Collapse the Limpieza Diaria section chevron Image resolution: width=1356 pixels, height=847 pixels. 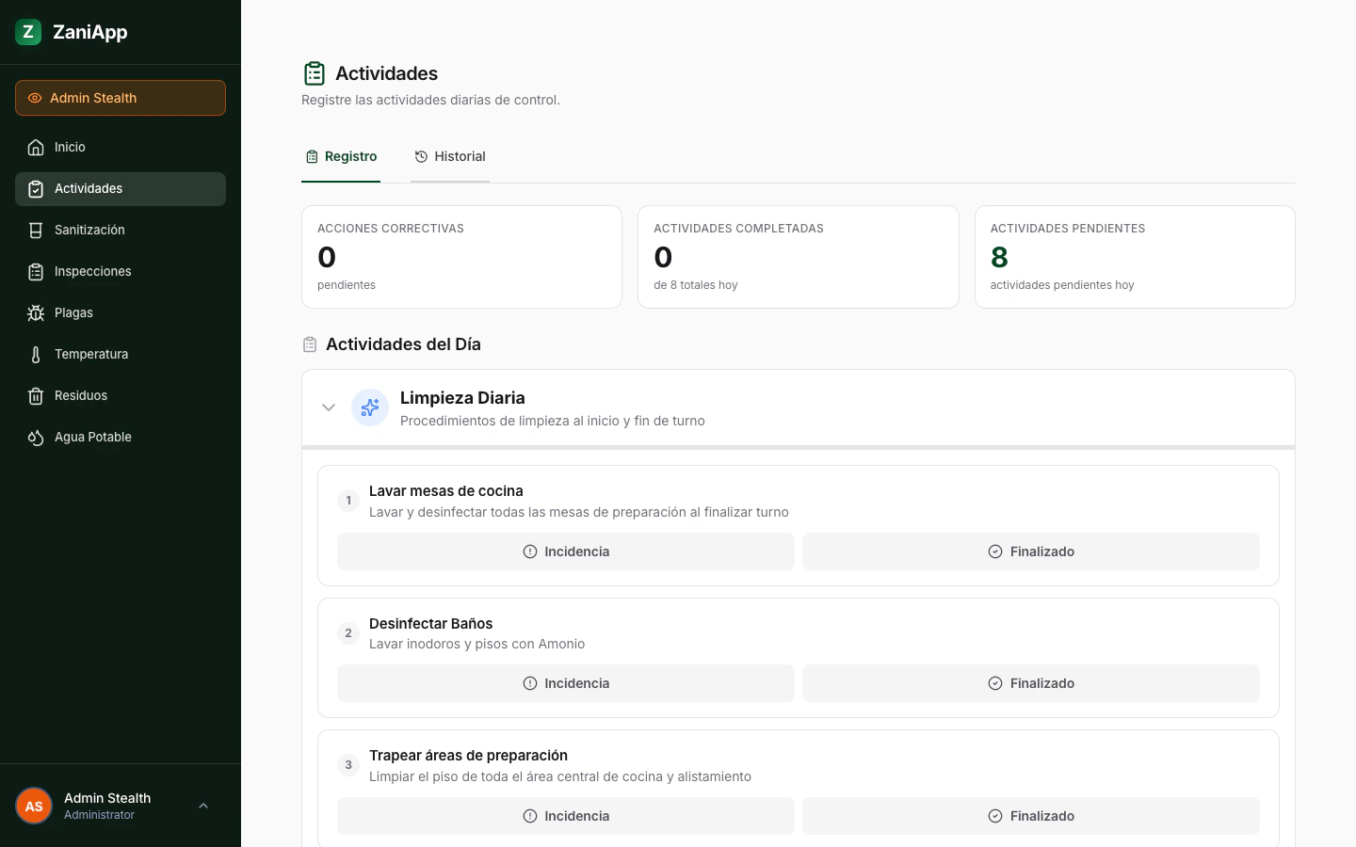[x=329, y=408]
